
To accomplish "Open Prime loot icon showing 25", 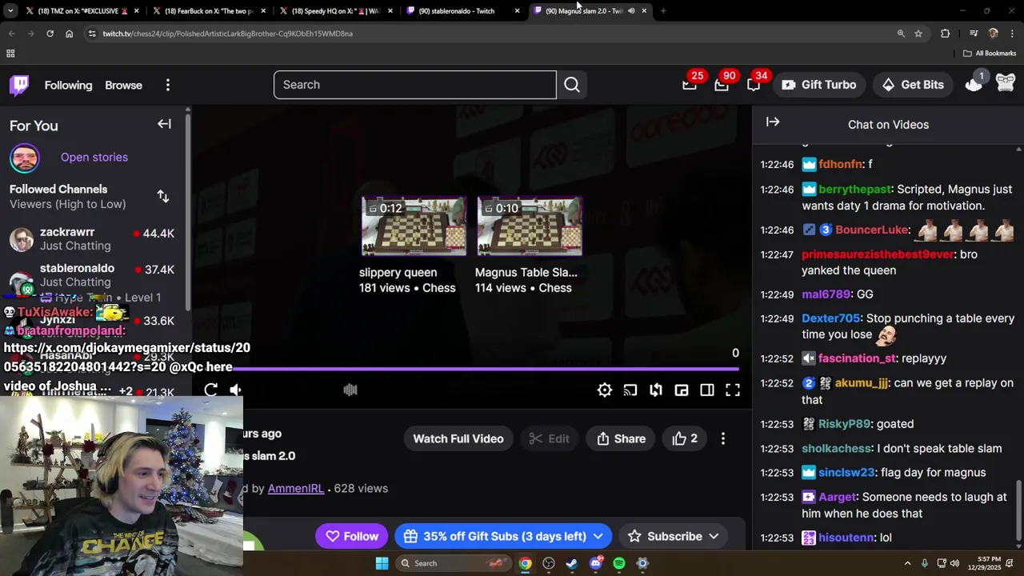I will pos(690,85).
